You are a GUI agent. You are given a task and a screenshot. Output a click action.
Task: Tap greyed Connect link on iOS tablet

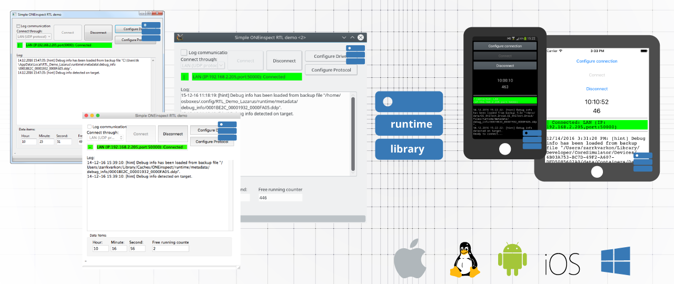pos(597,75)
